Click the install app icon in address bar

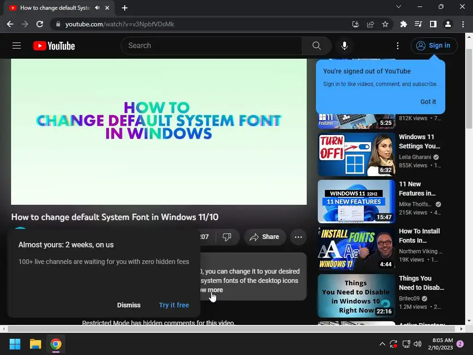click(x=356, y=24)
